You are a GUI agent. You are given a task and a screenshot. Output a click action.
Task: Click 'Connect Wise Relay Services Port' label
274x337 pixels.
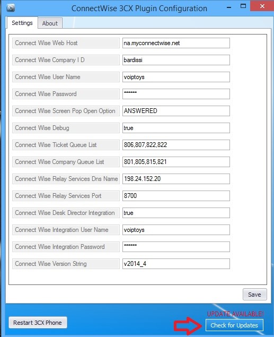66,196
